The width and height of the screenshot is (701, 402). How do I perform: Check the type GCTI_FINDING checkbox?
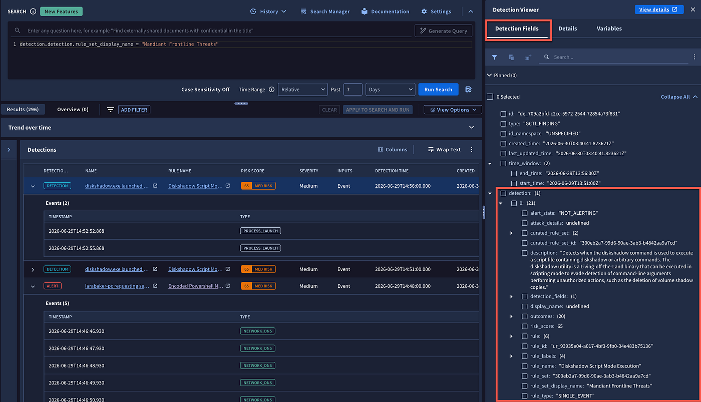504,124
